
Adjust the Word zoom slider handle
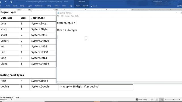[x=173, y=99]
